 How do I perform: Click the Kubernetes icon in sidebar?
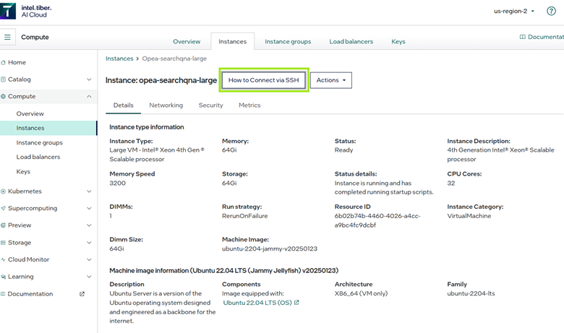pos(4,191)
